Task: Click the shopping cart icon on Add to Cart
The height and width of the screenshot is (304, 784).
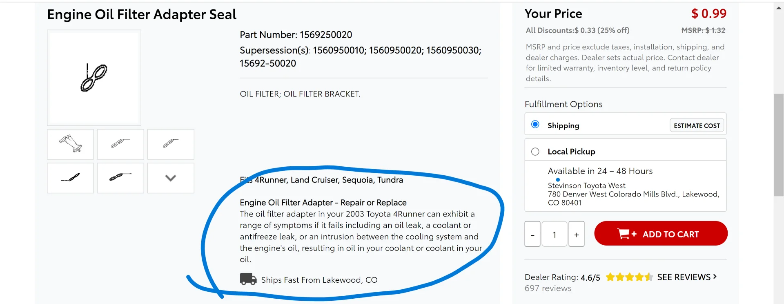Action: 624,234
